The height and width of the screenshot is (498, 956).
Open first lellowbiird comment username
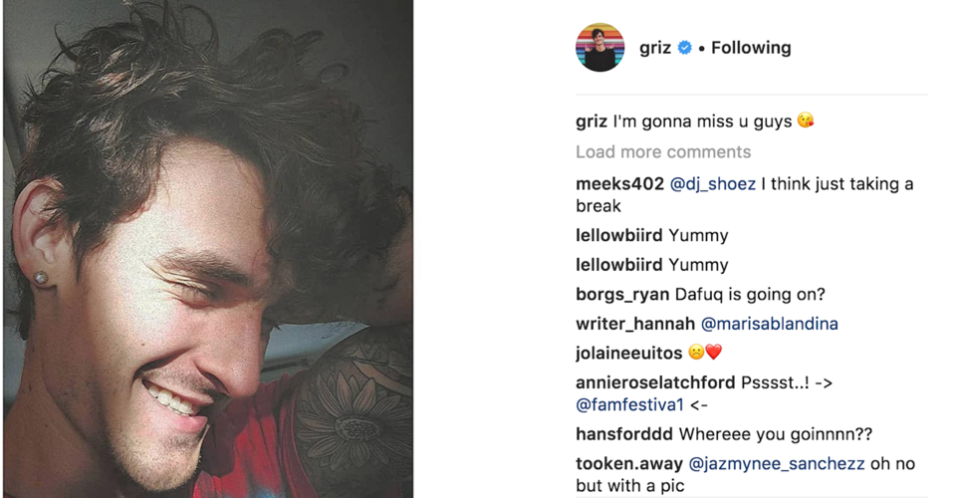tap(619, 236)
